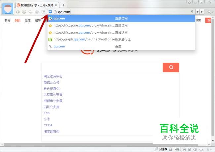The width and height of the screenshot is (215, 152).
Task: Select second h5.qzone.qq.com starred suggestion
Action: (x=121, y=33)
